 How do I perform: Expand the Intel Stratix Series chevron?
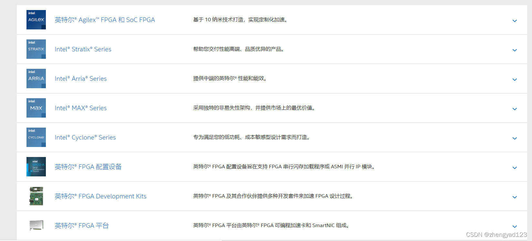click(x=515, y=50)
